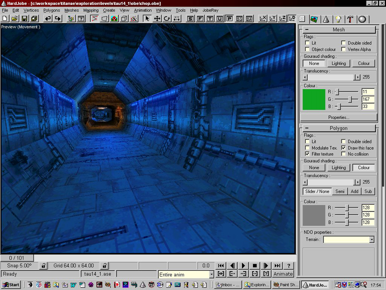386x290 pixels.
Task: Click the lightbulb lighting tab icon
Action: [x=338, y=19]
